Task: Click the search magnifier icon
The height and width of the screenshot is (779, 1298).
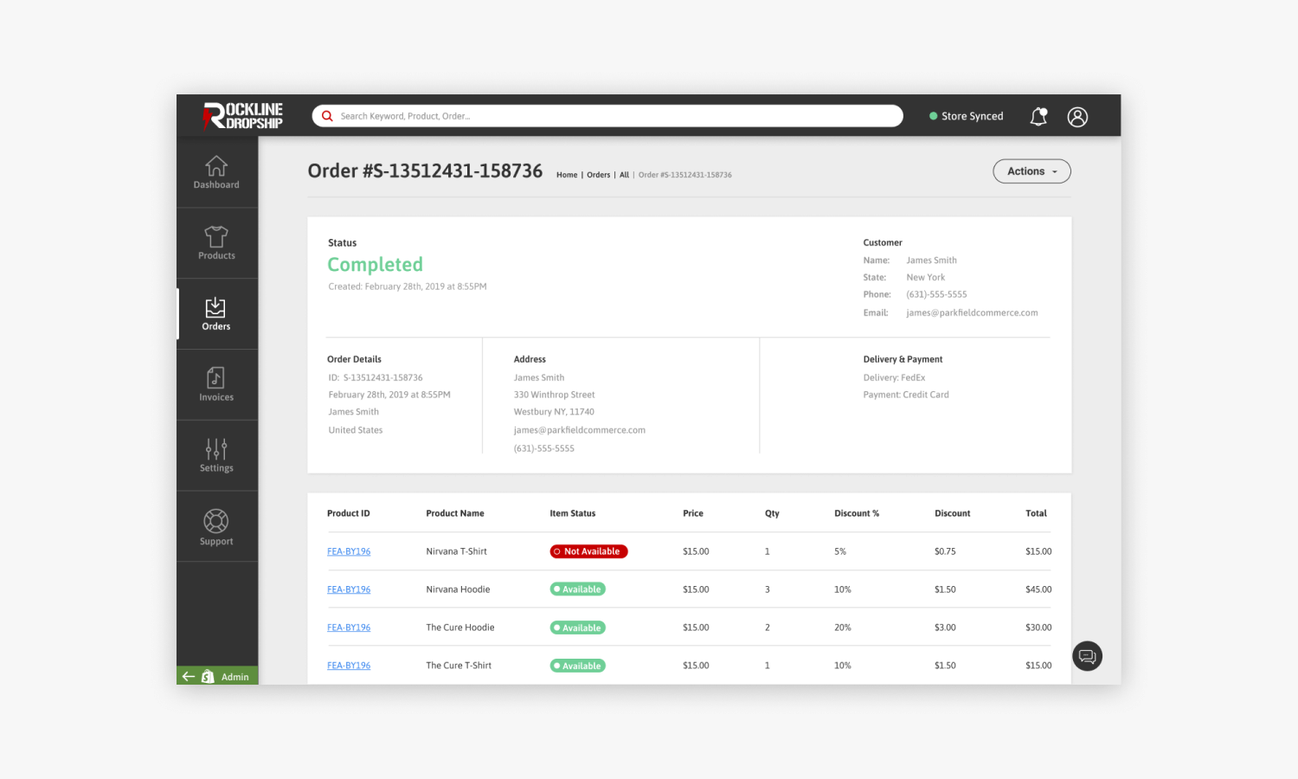Action: pyautogui.click(x=327, y=116)
